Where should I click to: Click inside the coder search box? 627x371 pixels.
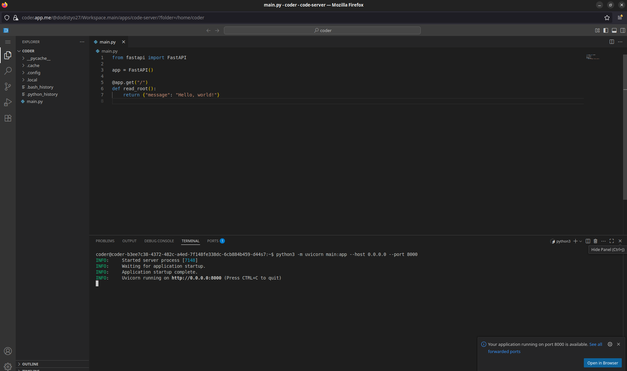[322, 30]
